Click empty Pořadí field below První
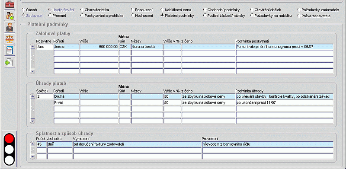 click(66, 109)
